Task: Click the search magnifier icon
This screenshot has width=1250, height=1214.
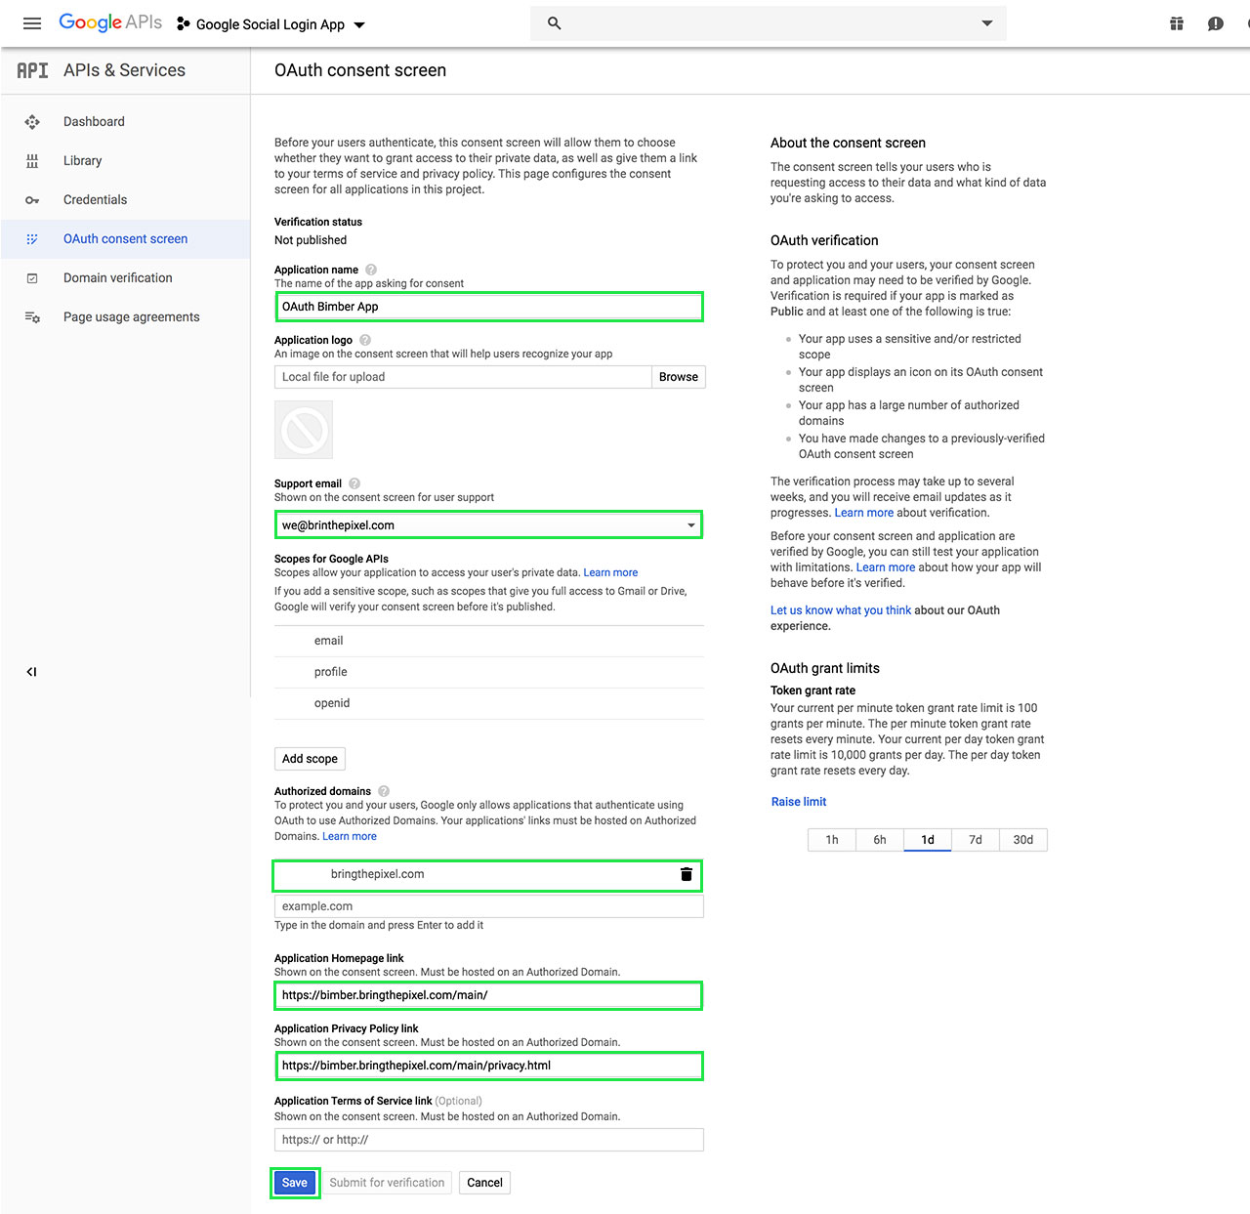Action: pyautogui.click(x=554, y=23)
